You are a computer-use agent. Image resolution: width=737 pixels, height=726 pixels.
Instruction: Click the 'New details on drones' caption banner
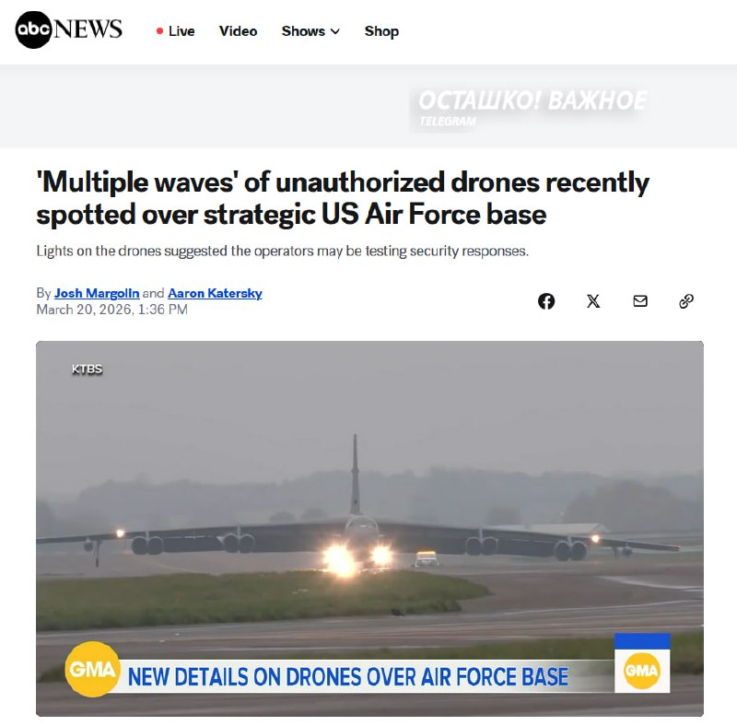tap(348, 676)
